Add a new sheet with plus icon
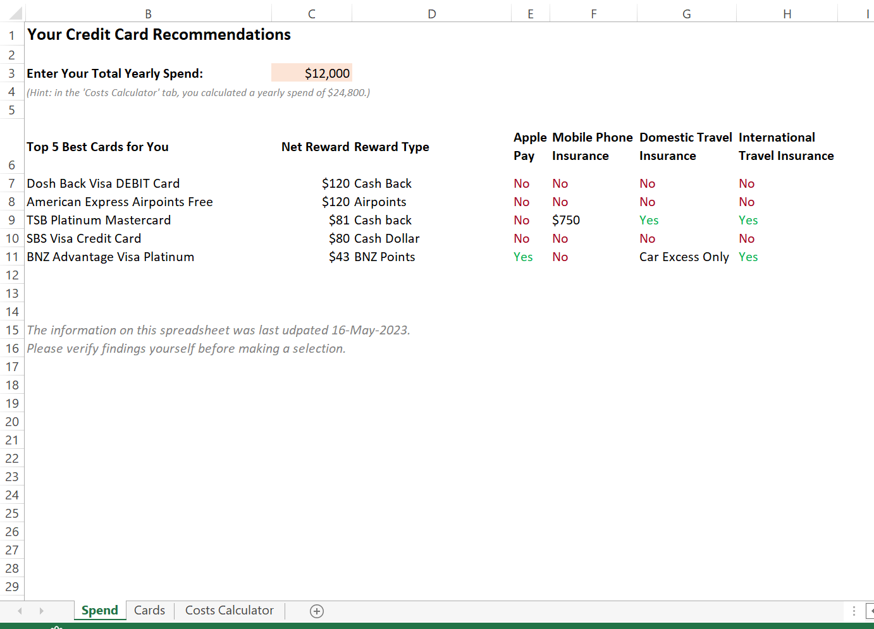This screenshot has height=629, width=874. 317,611
